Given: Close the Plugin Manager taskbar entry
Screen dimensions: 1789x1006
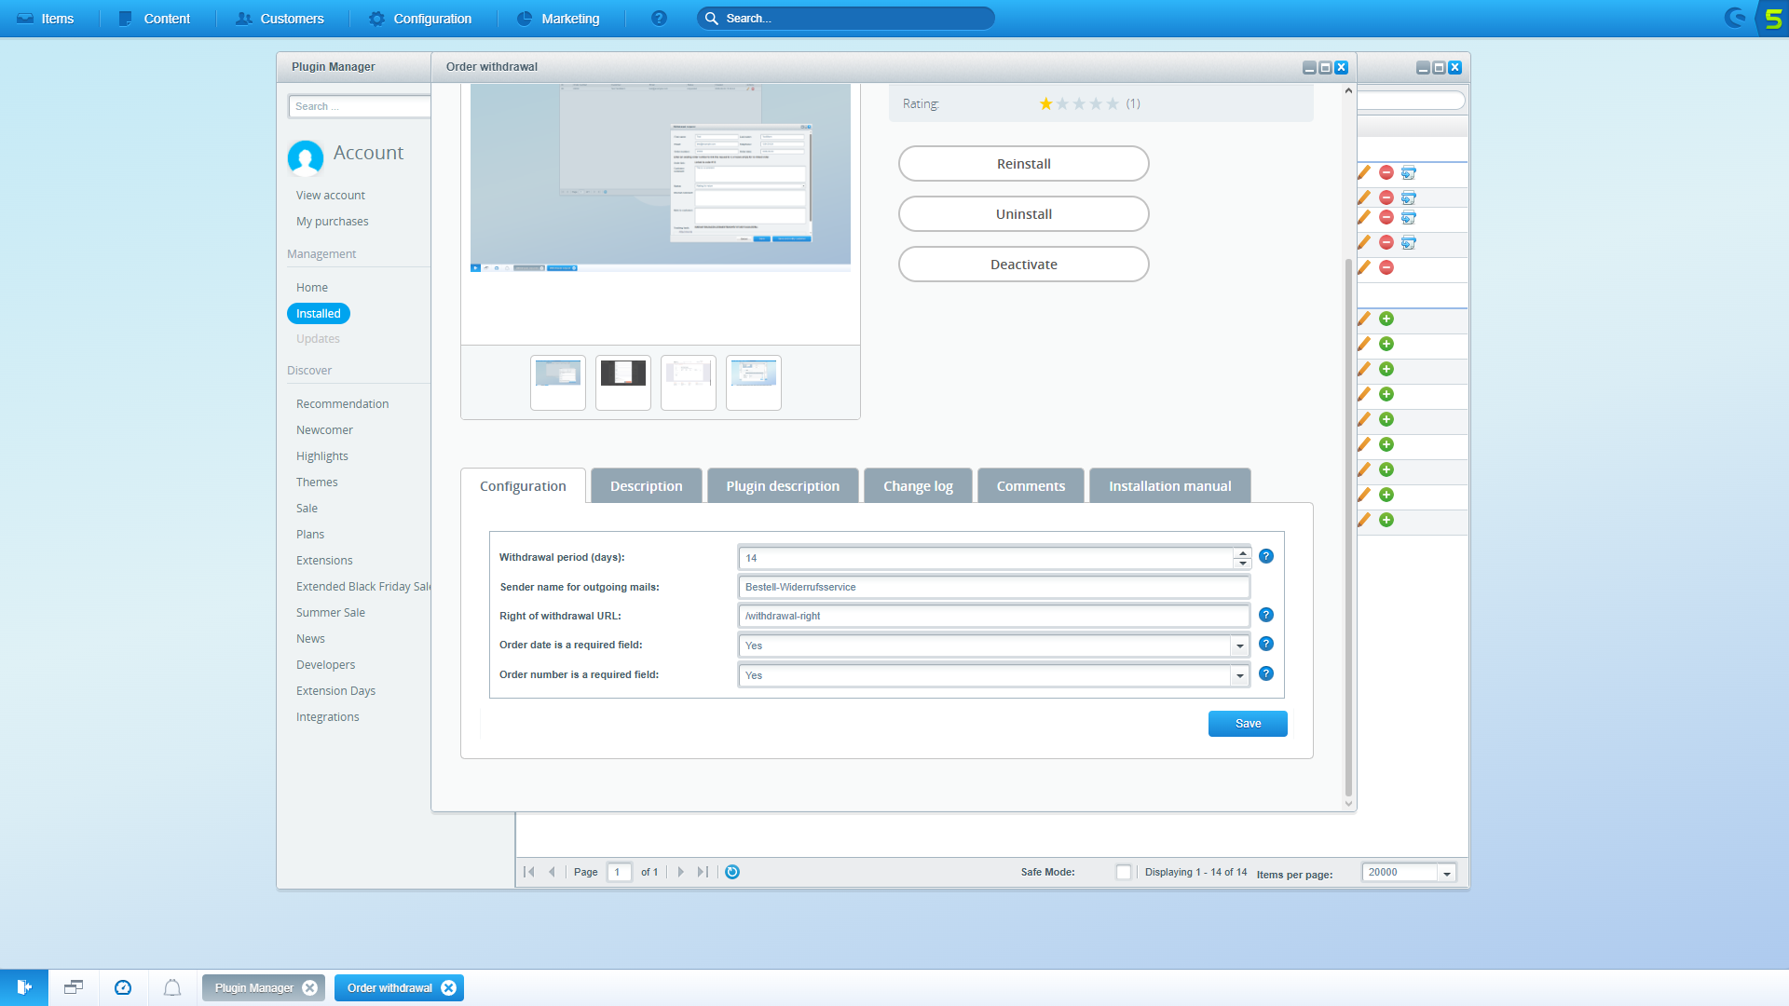Looking at the screenshot, I should (310, 988).
